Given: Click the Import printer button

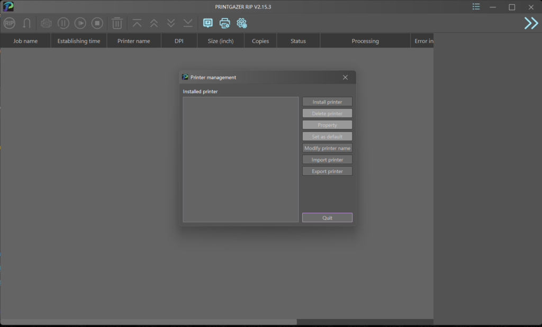Looking at the screenshot, I should pos(327,160).
